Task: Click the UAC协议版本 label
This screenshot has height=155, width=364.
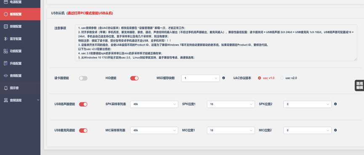Action: click(242, 78)
